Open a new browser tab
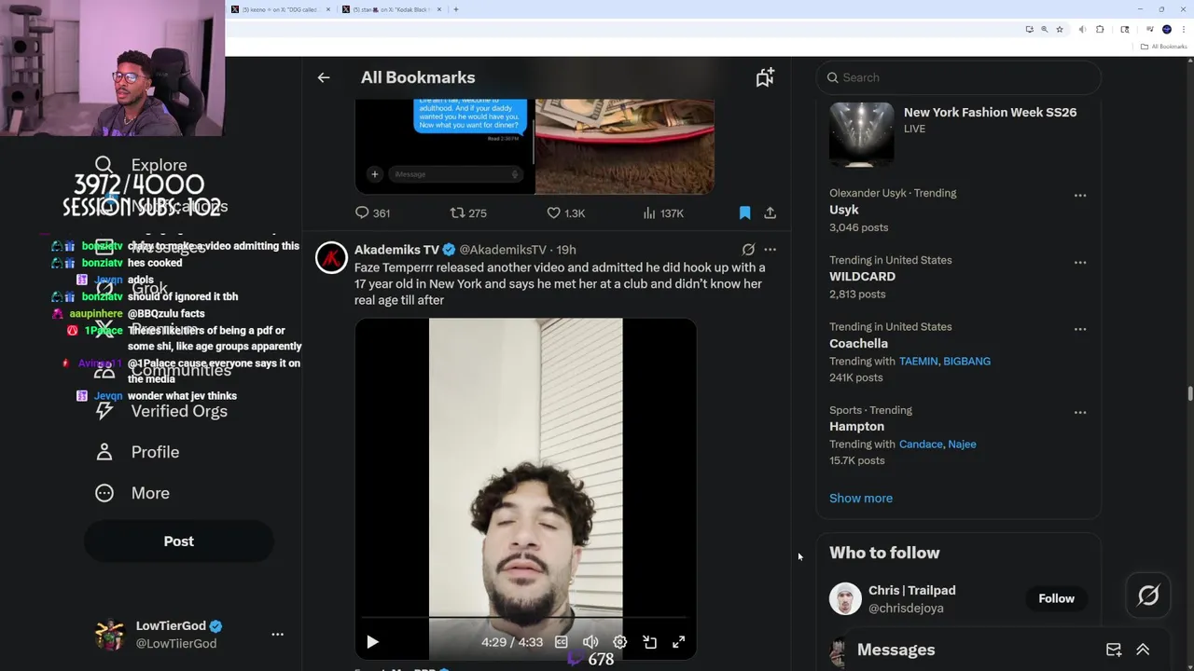1194x671 pixels. click(x=455, y=9)
